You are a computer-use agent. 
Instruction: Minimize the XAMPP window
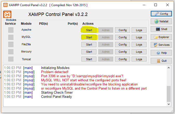[x=144, y=5]
